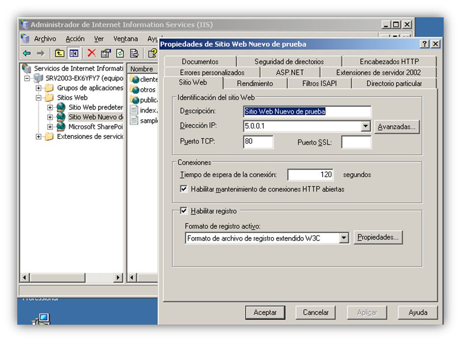
Task: Click the Up one level folder icon
Action: tap(60, 54)
